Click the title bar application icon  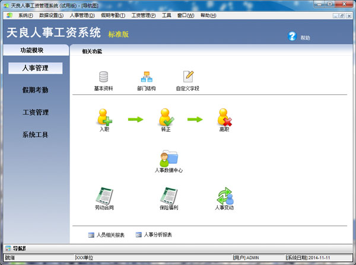pos(6,5)
